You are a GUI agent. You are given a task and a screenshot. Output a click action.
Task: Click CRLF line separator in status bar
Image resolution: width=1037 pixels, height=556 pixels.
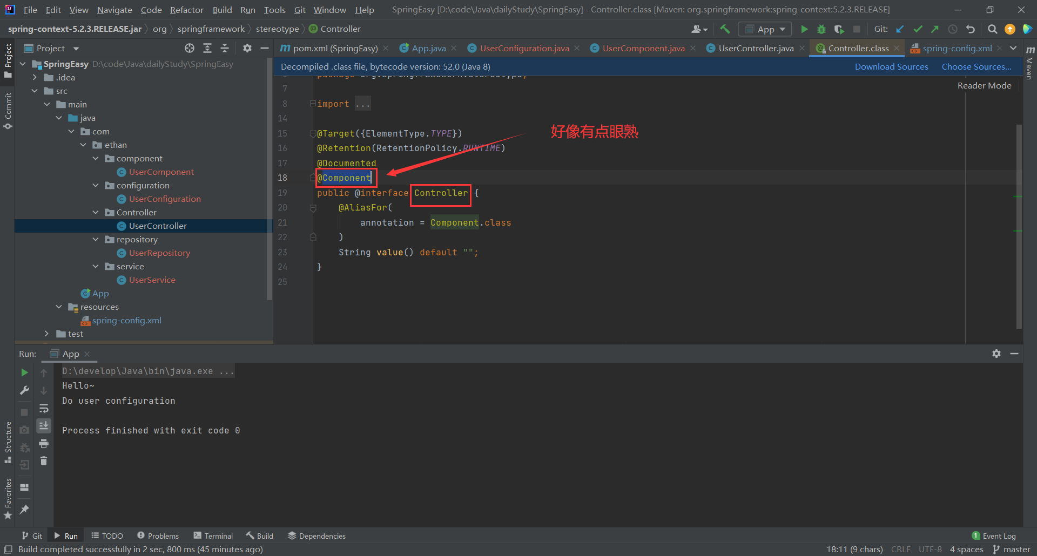[900, 549]
